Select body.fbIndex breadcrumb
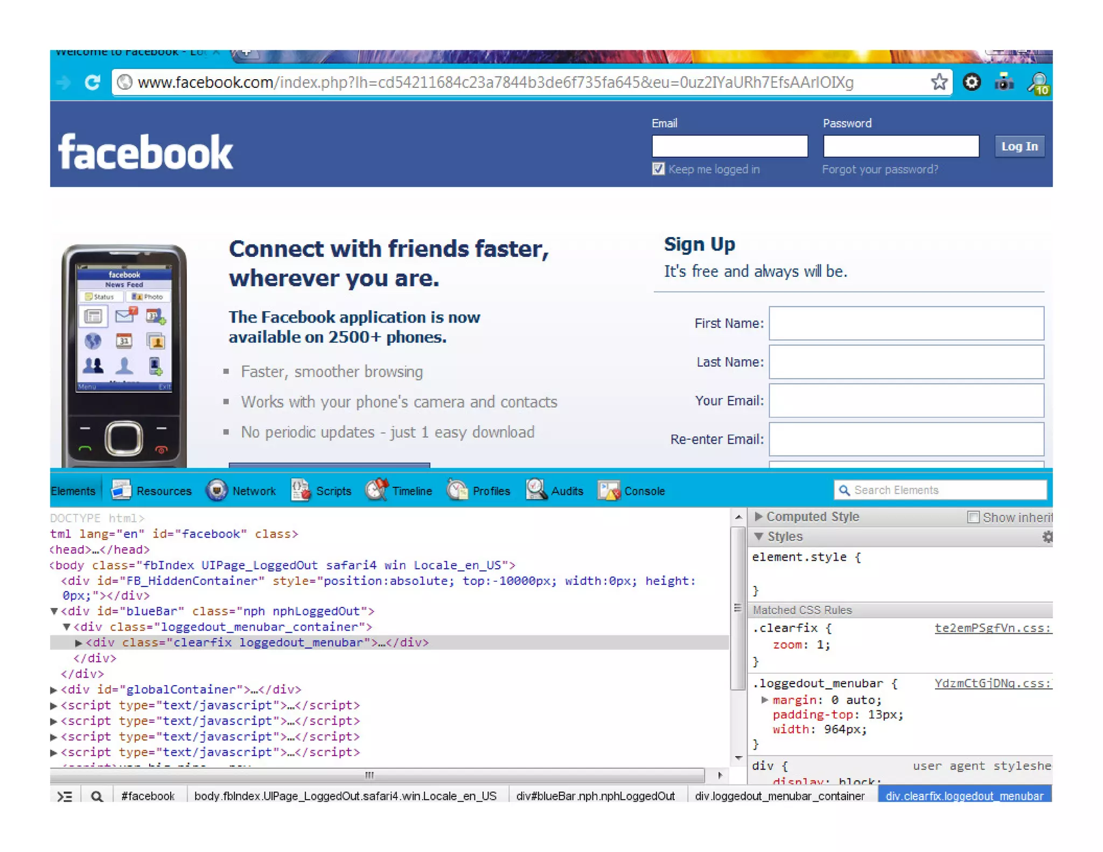Screen dimensions: 1103x852 [x=345, y=795]
